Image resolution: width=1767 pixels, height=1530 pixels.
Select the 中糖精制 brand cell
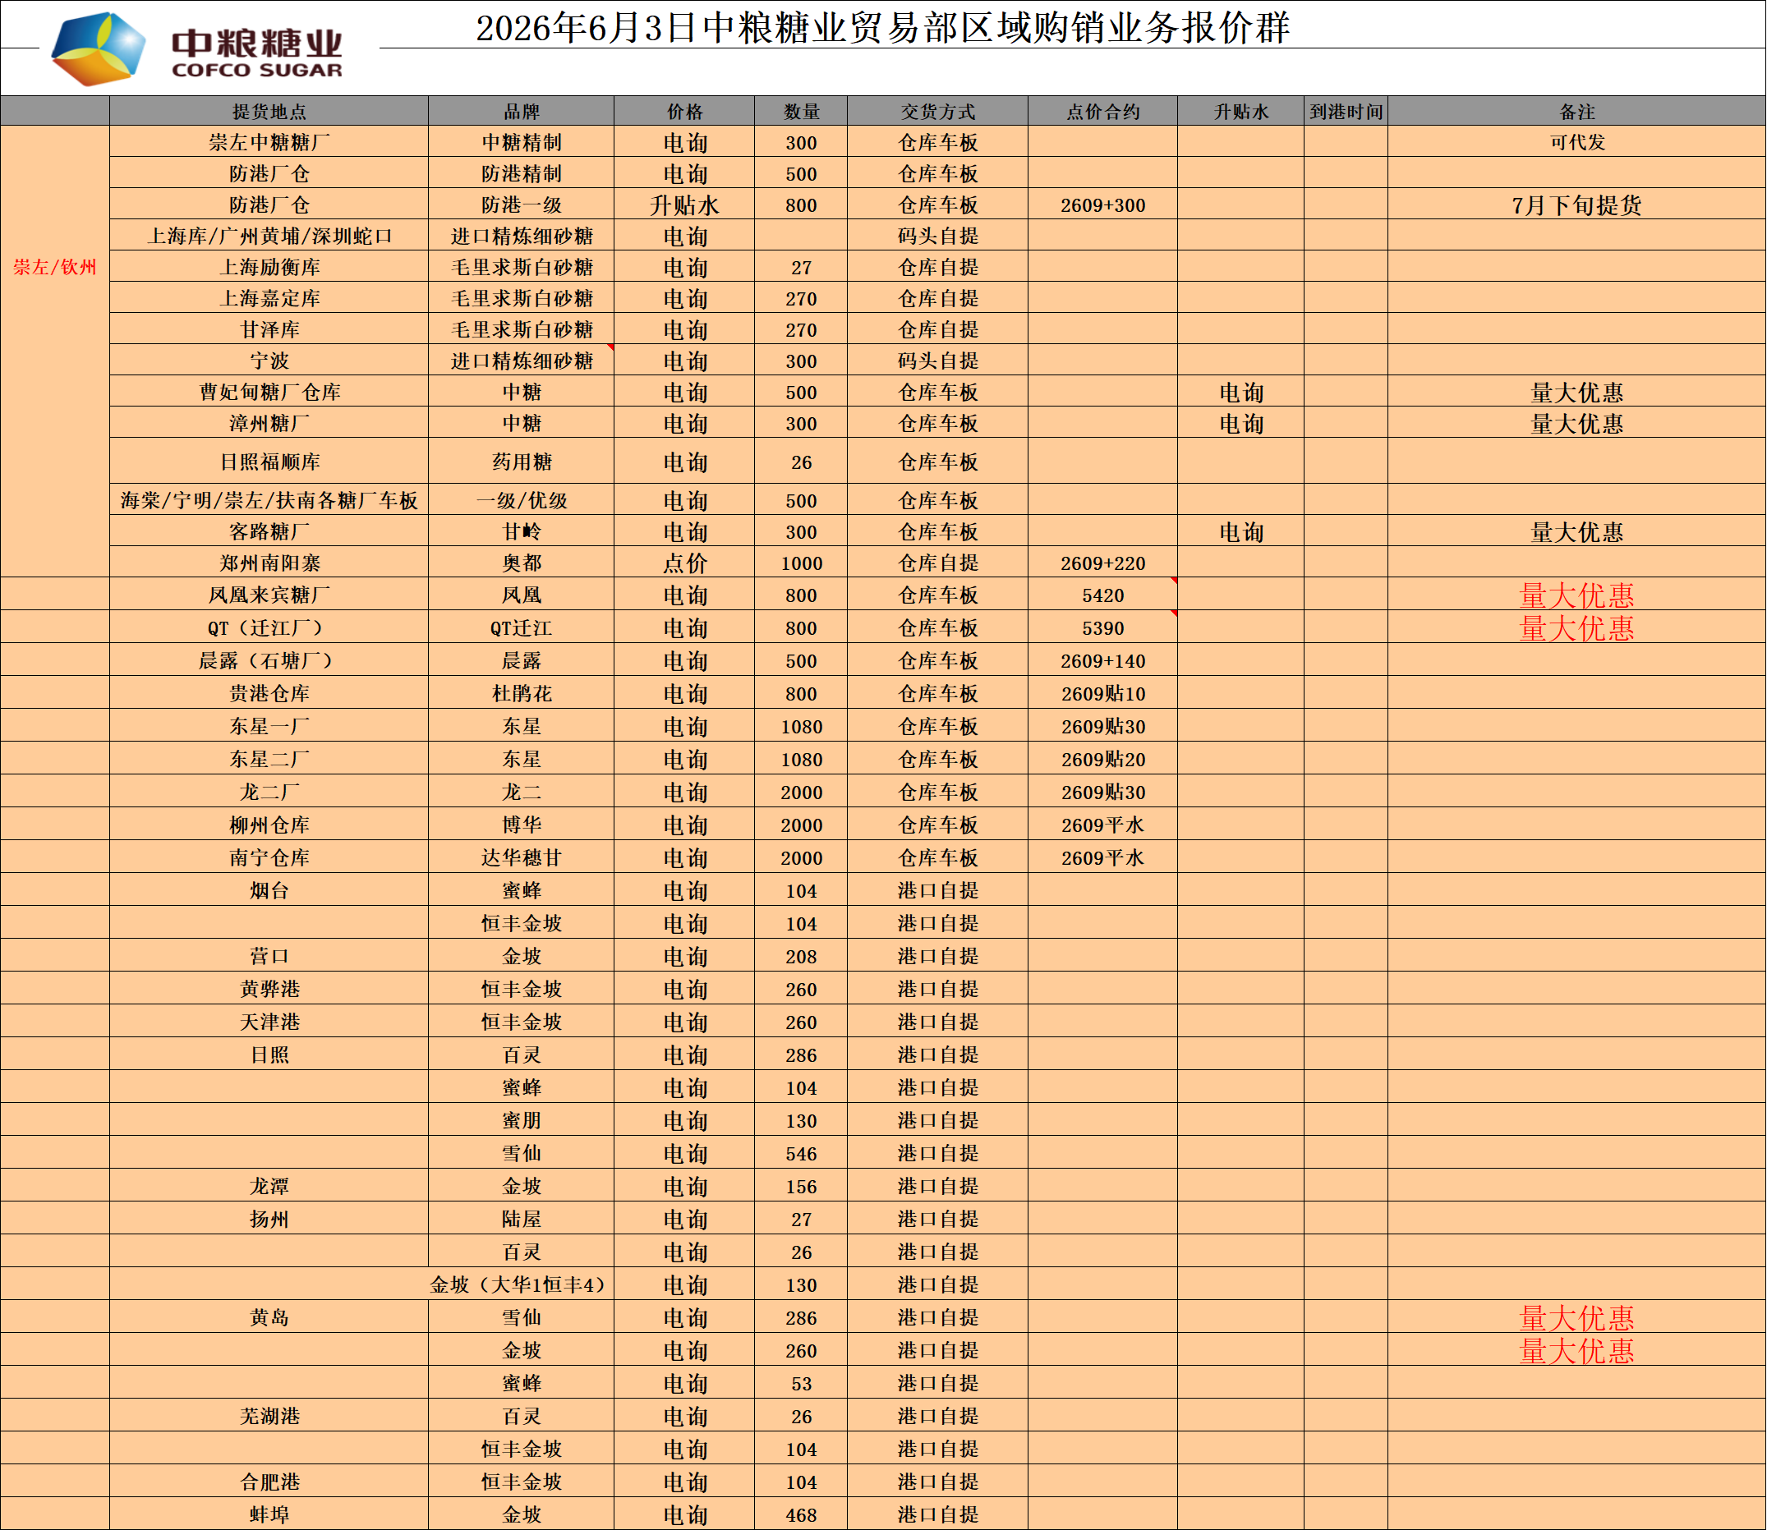(x=521, y=143)
